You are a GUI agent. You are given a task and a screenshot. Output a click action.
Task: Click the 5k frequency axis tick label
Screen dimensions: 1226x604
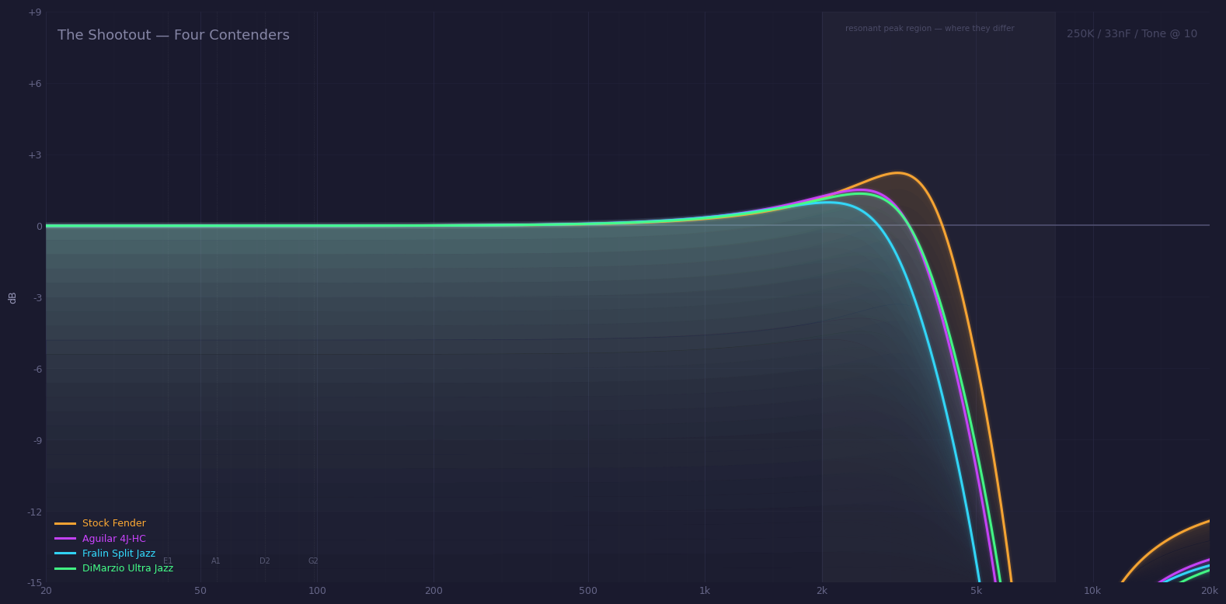[976, 592]
